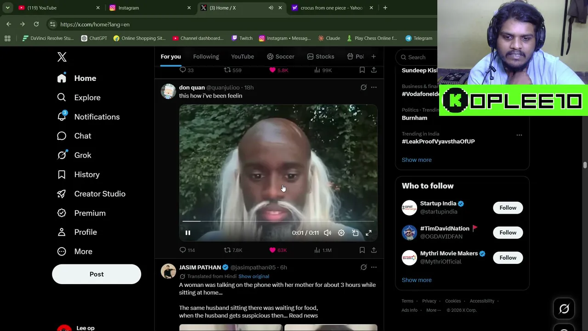
Task: Click the address bar URL
Action: click(95, 24)
